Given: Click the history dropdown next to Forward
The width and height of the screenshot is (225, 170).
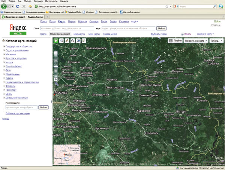Looking at the screenshot, I should tap(13, 6).
